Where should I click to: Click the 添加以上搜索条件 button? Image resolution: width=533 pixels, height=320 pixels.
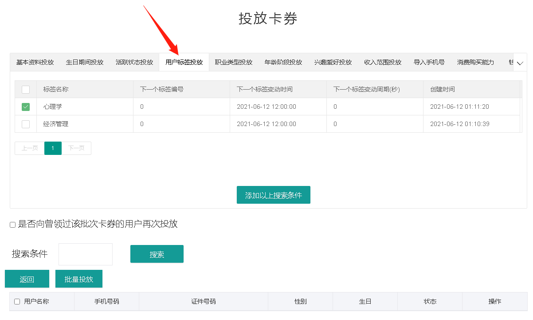pos(274,195)
